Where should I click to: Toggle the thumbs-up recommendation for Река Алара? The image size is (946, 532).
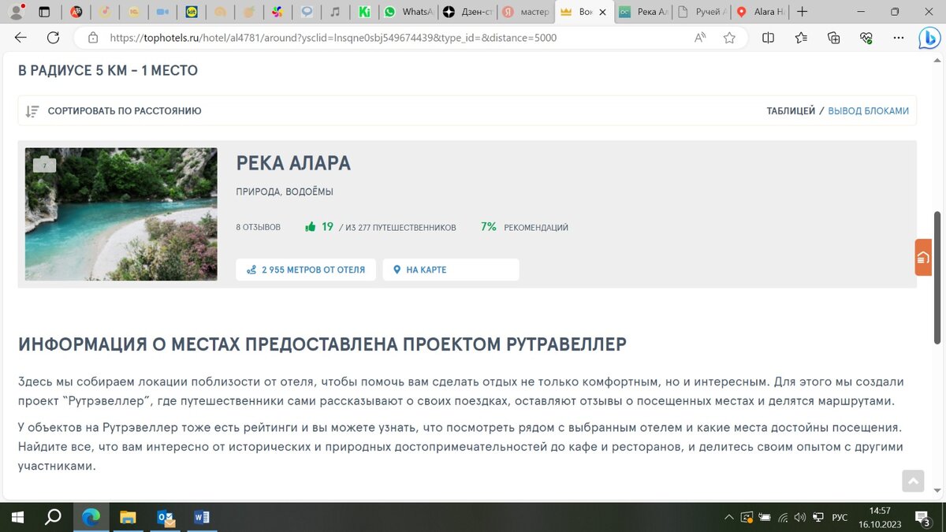pos(311,226)
